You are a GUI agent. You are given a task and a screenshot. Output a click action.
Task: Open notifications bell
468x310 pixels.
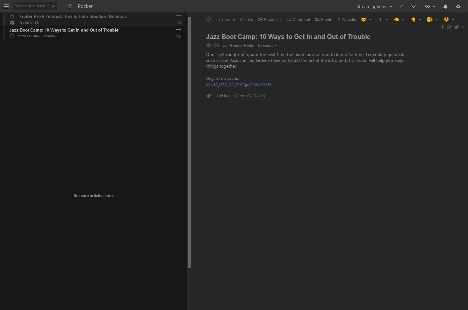tap(445, 6)
